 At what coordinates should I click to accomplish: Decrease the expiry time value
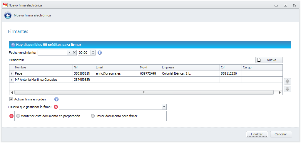point(93,54)
